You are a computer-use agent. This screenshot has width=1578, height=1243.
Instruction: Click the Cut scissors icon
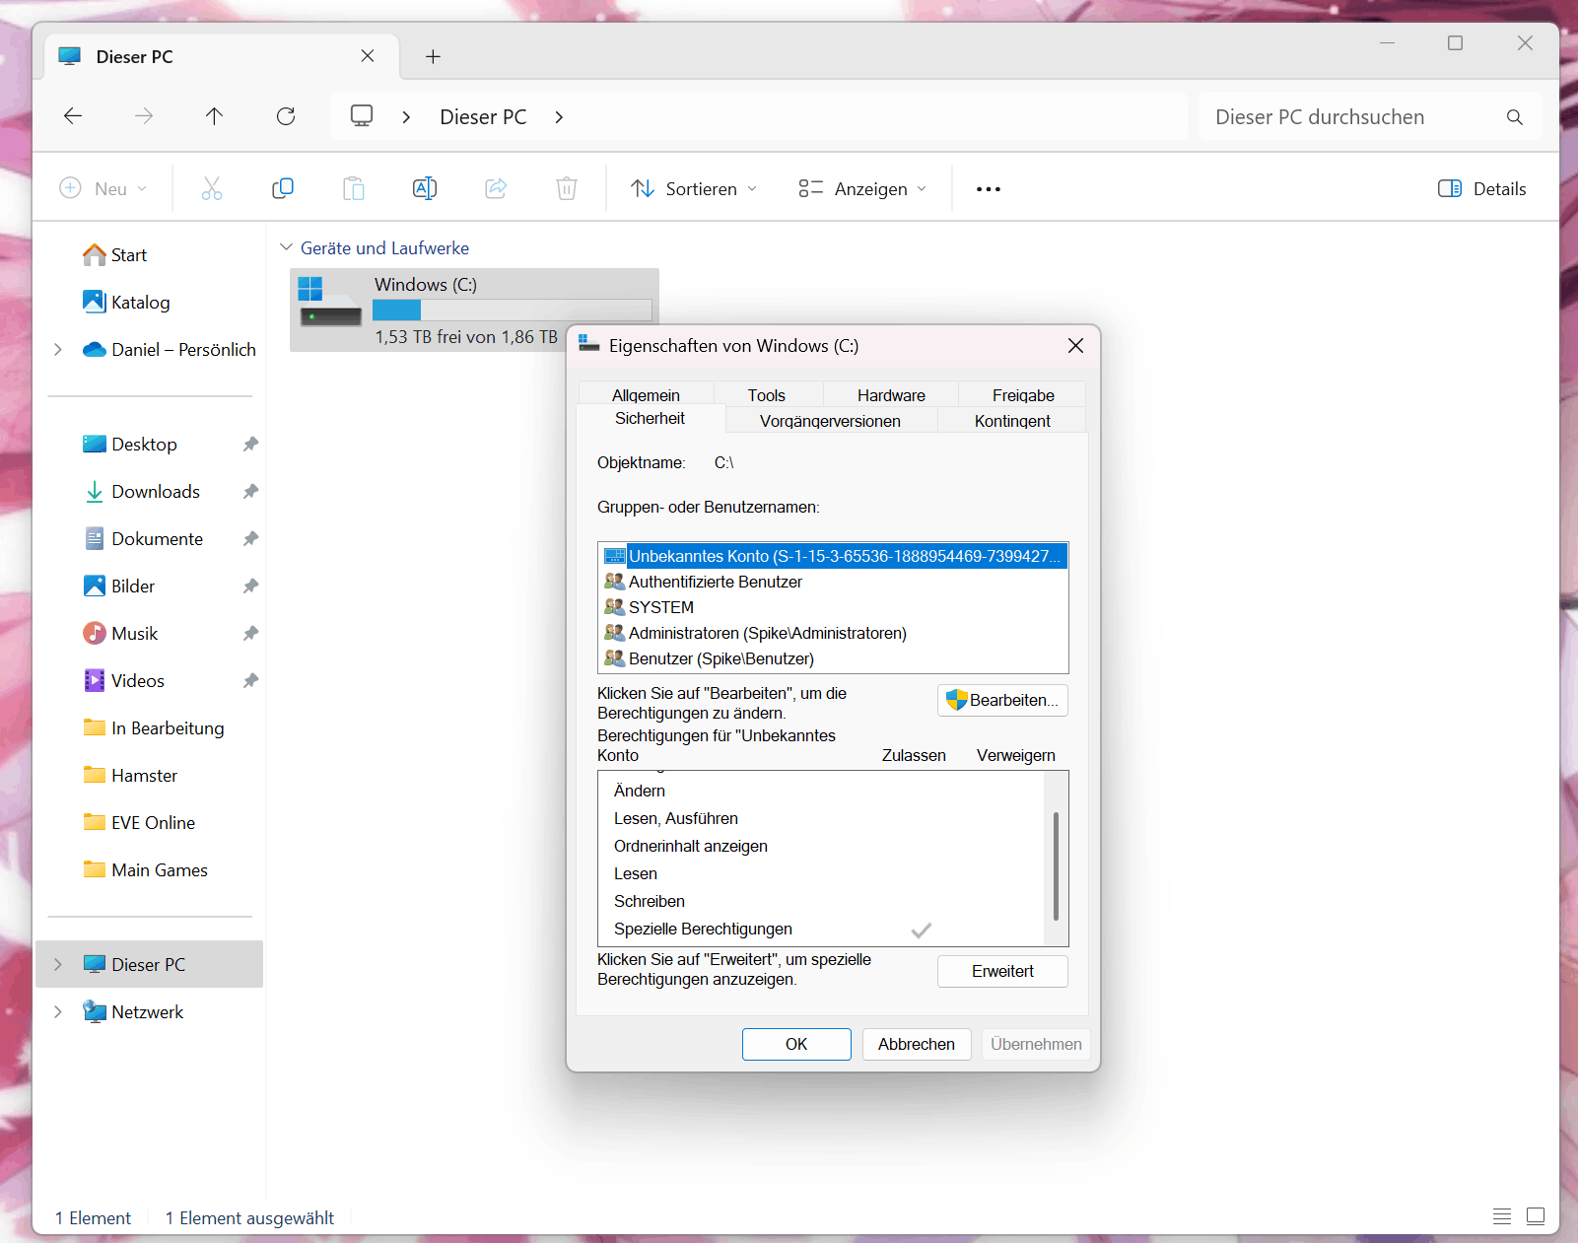pyautogui.click(x=212, y=188)
